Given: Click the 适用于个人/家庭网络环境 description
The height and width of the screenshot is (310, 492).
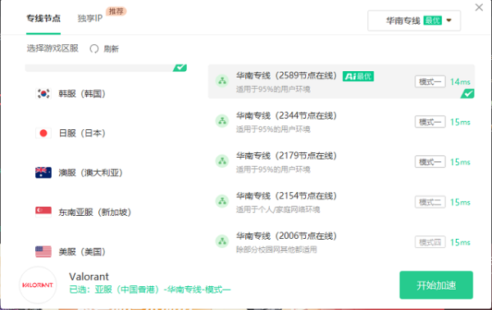Looking at the screenshot, I should click(278, 209).
